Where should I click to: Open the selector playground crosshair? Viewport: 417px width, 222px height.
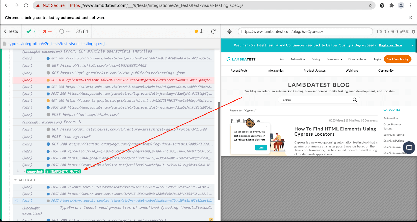click(x=229, y=31)
